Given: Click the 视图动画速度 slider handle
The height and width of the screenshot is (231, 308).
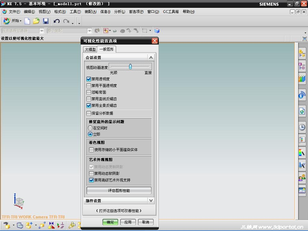Looking at the screenshot, I should [x=130, y=66].
